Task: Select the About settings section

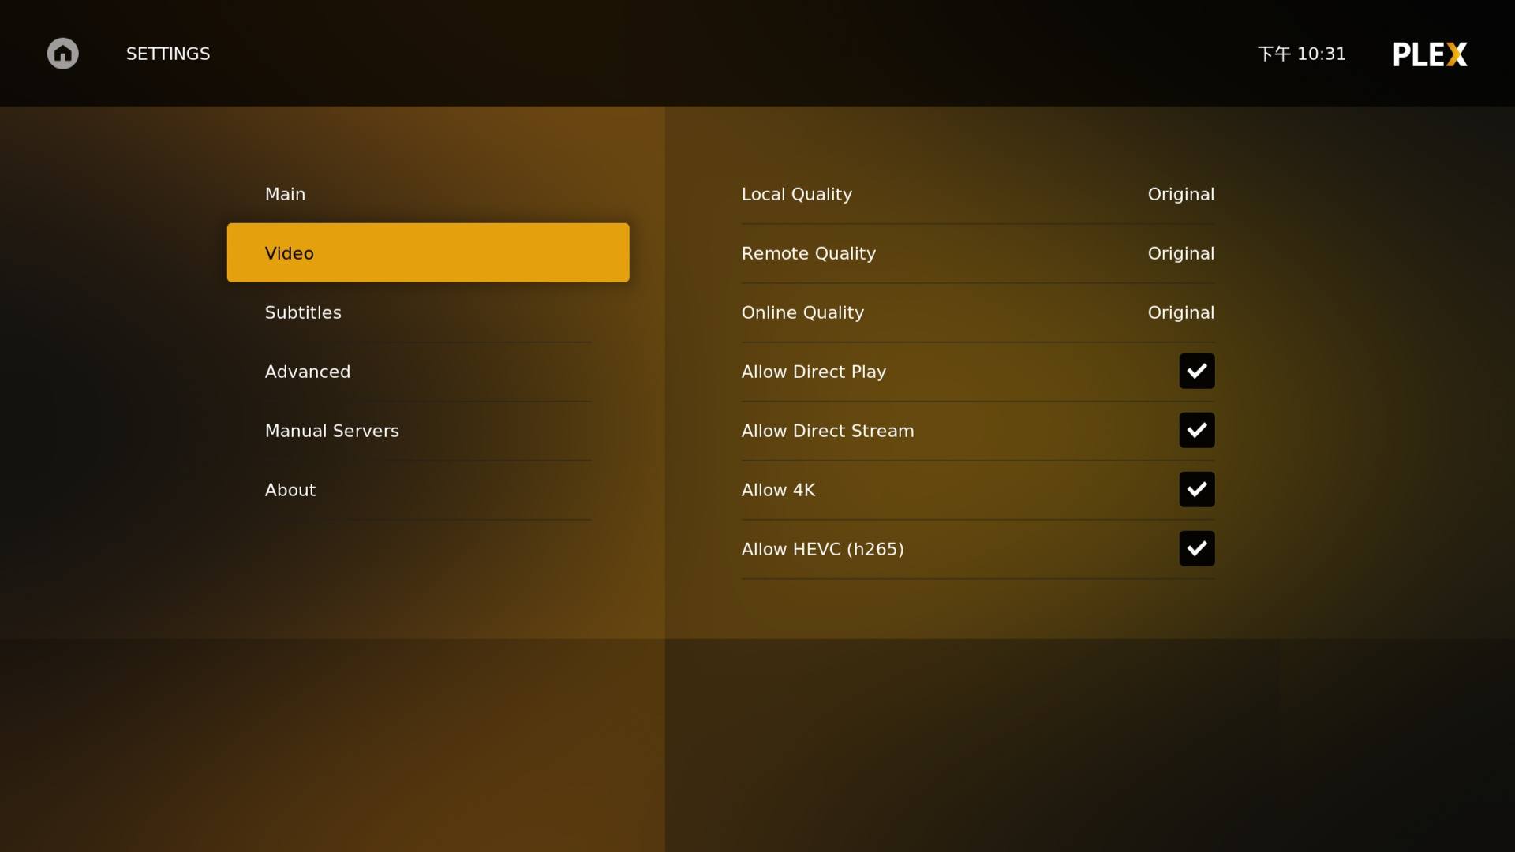Action: coord(290,489)
